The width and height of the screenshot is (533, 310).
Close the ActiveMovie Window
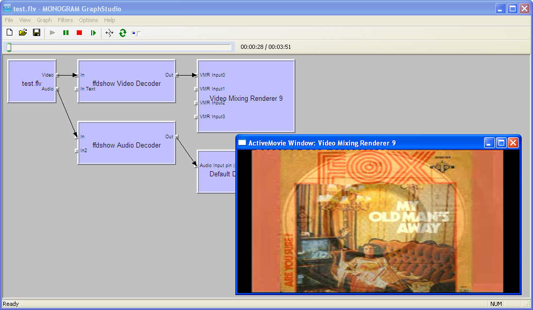(x=513, y=143)
